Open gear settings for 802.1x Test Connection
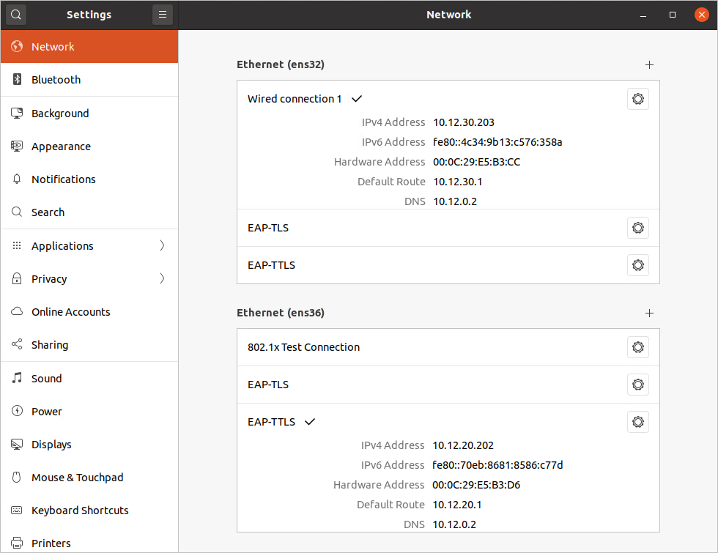 (637, 347)
